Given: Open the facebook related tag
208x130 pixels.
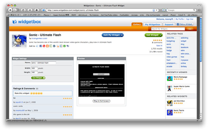Looking at the screenshot, I should click(185, 48).
